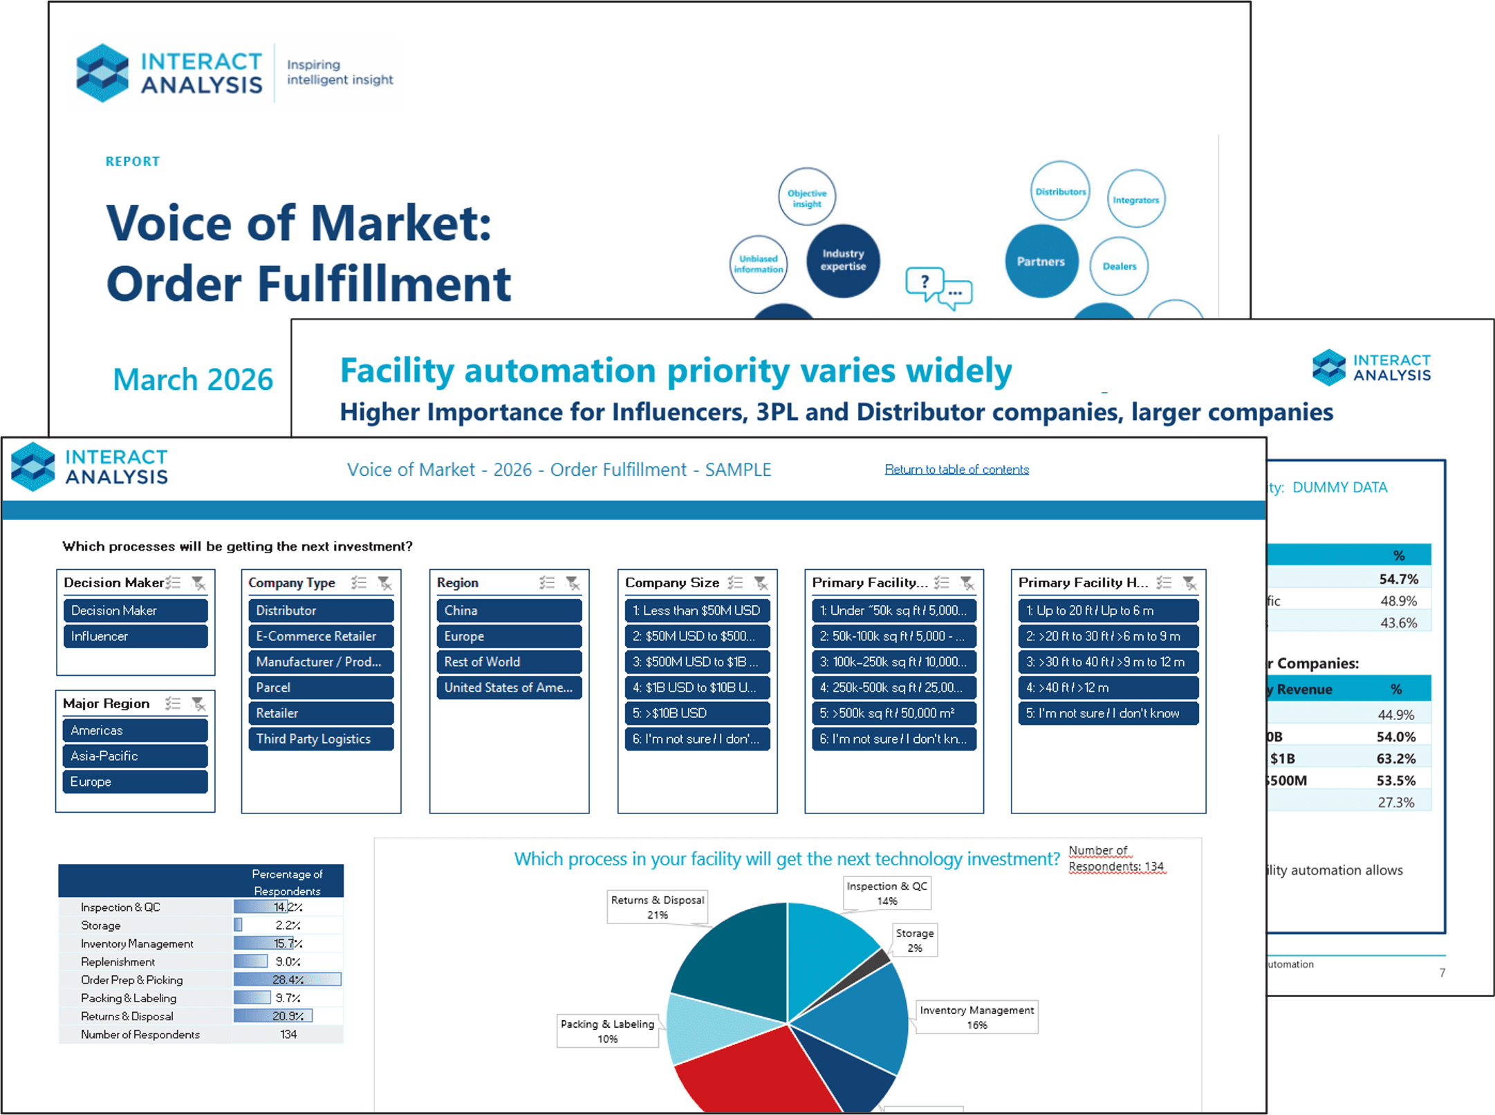1495x1115 pixels.
Task: Toggle multi-select on Decision Maker slicer
Action: [x=173, y=583]
